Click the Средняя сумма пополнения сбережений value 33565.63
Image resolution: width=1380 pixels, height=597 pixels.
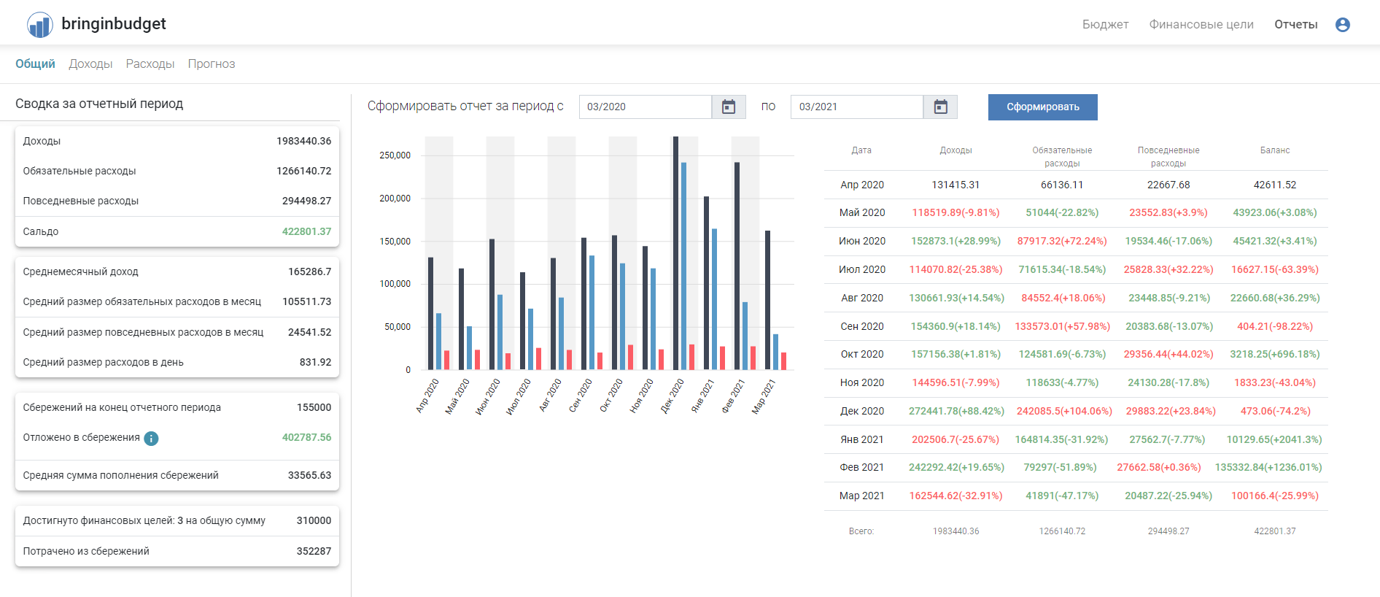click(309, 476)
